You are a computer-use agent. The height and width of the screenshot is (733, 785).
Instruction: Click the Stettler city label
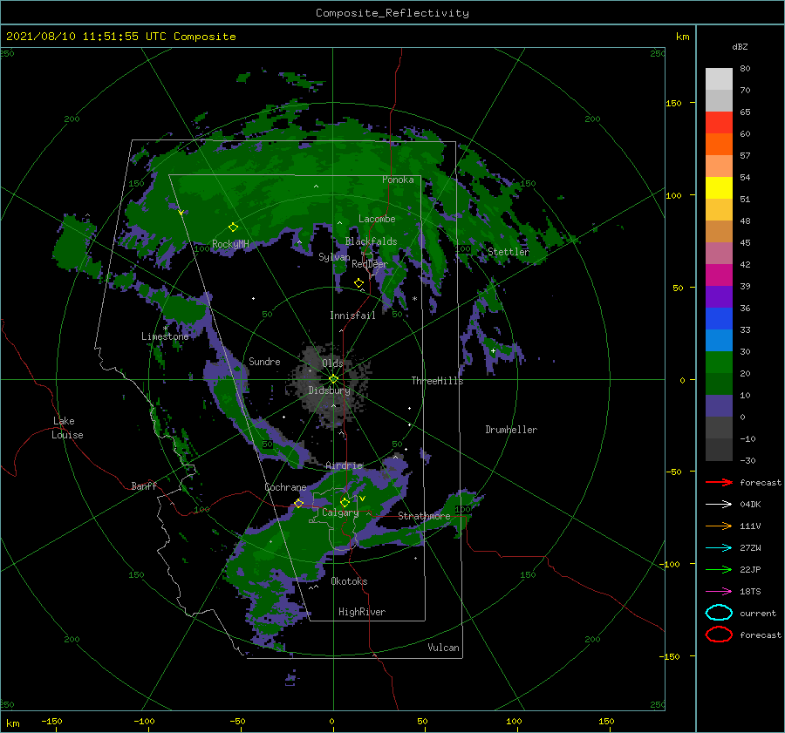[509, 252]
